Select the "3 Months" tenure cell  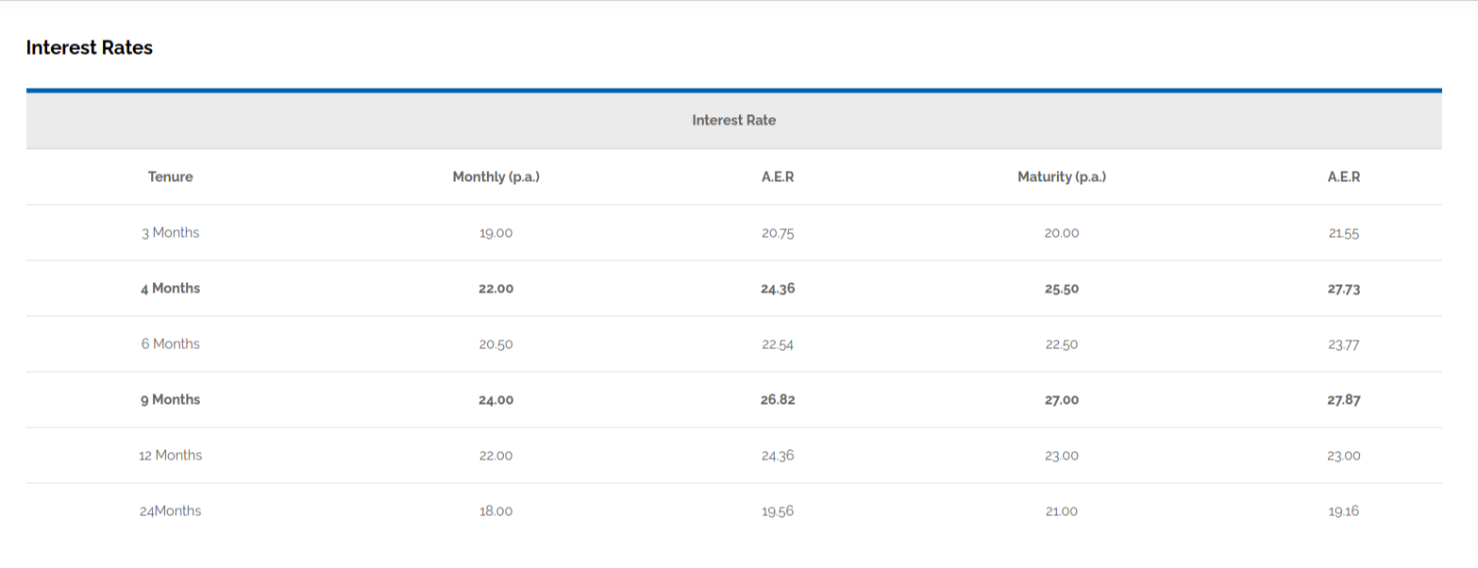point(171,232)
